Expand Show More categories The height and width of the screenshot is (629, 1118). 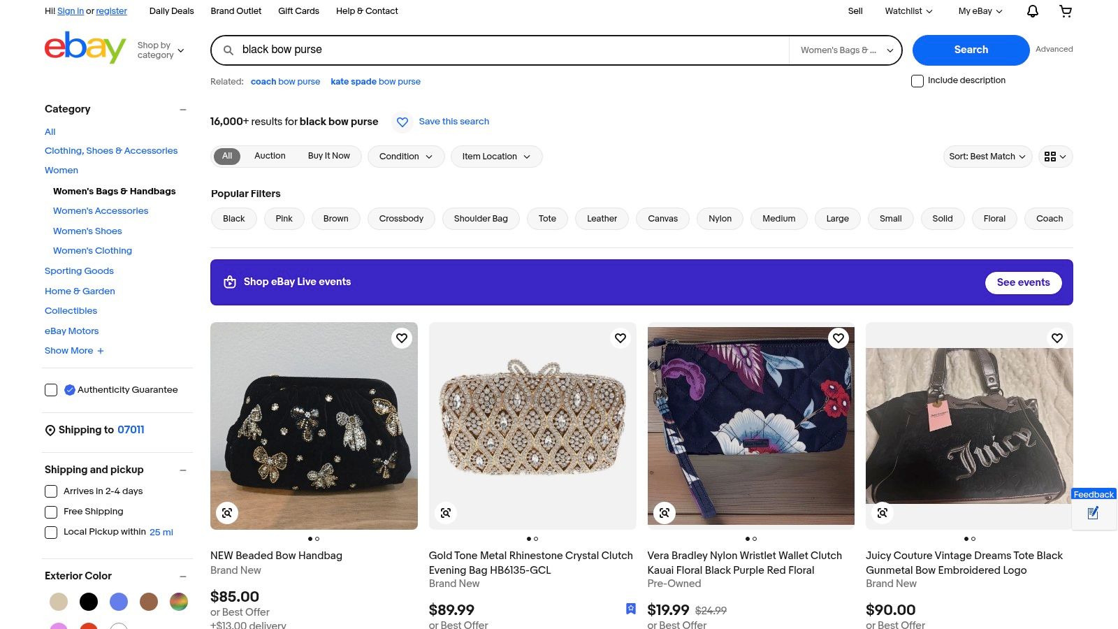coord(74,351)
